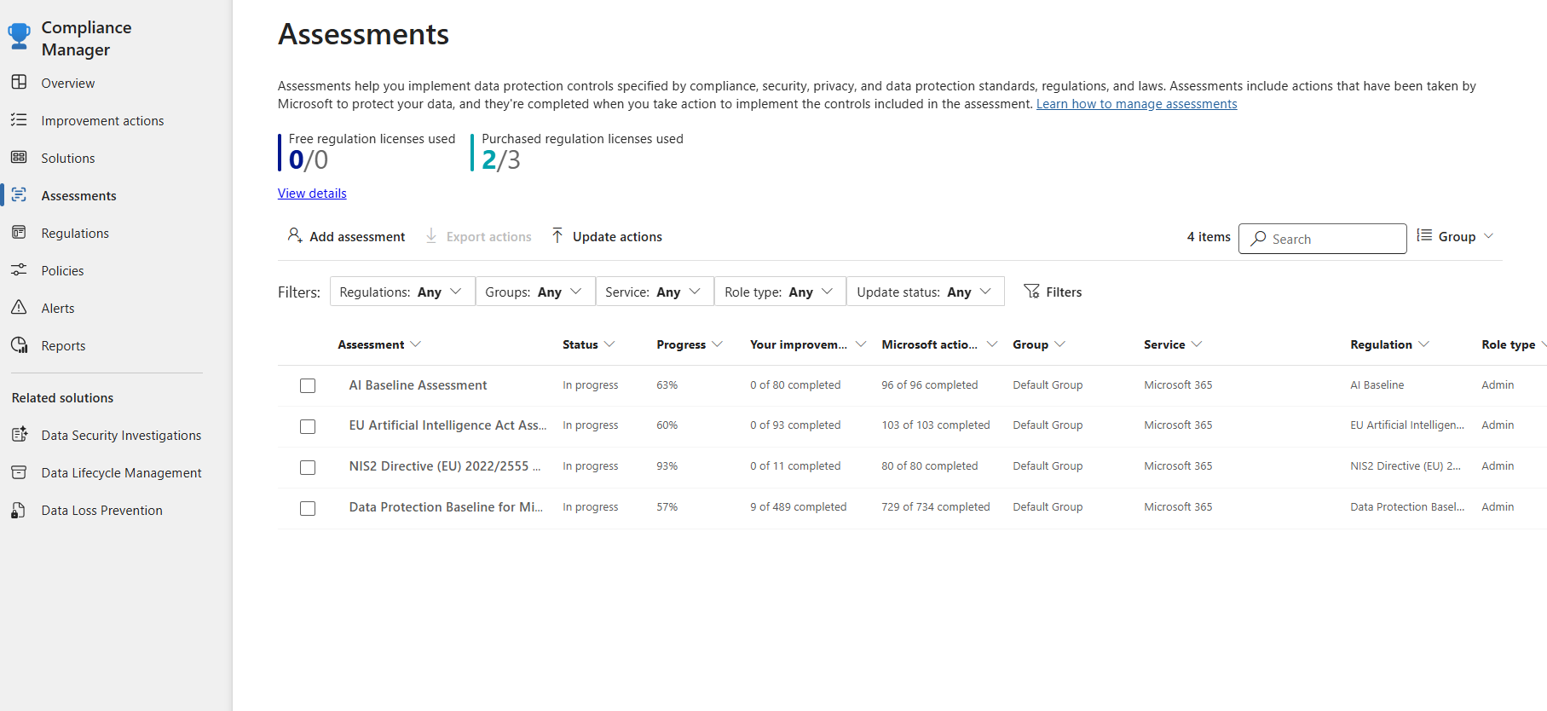Select the AI Baseline Assessment checkbox

(x=308, y=386)
